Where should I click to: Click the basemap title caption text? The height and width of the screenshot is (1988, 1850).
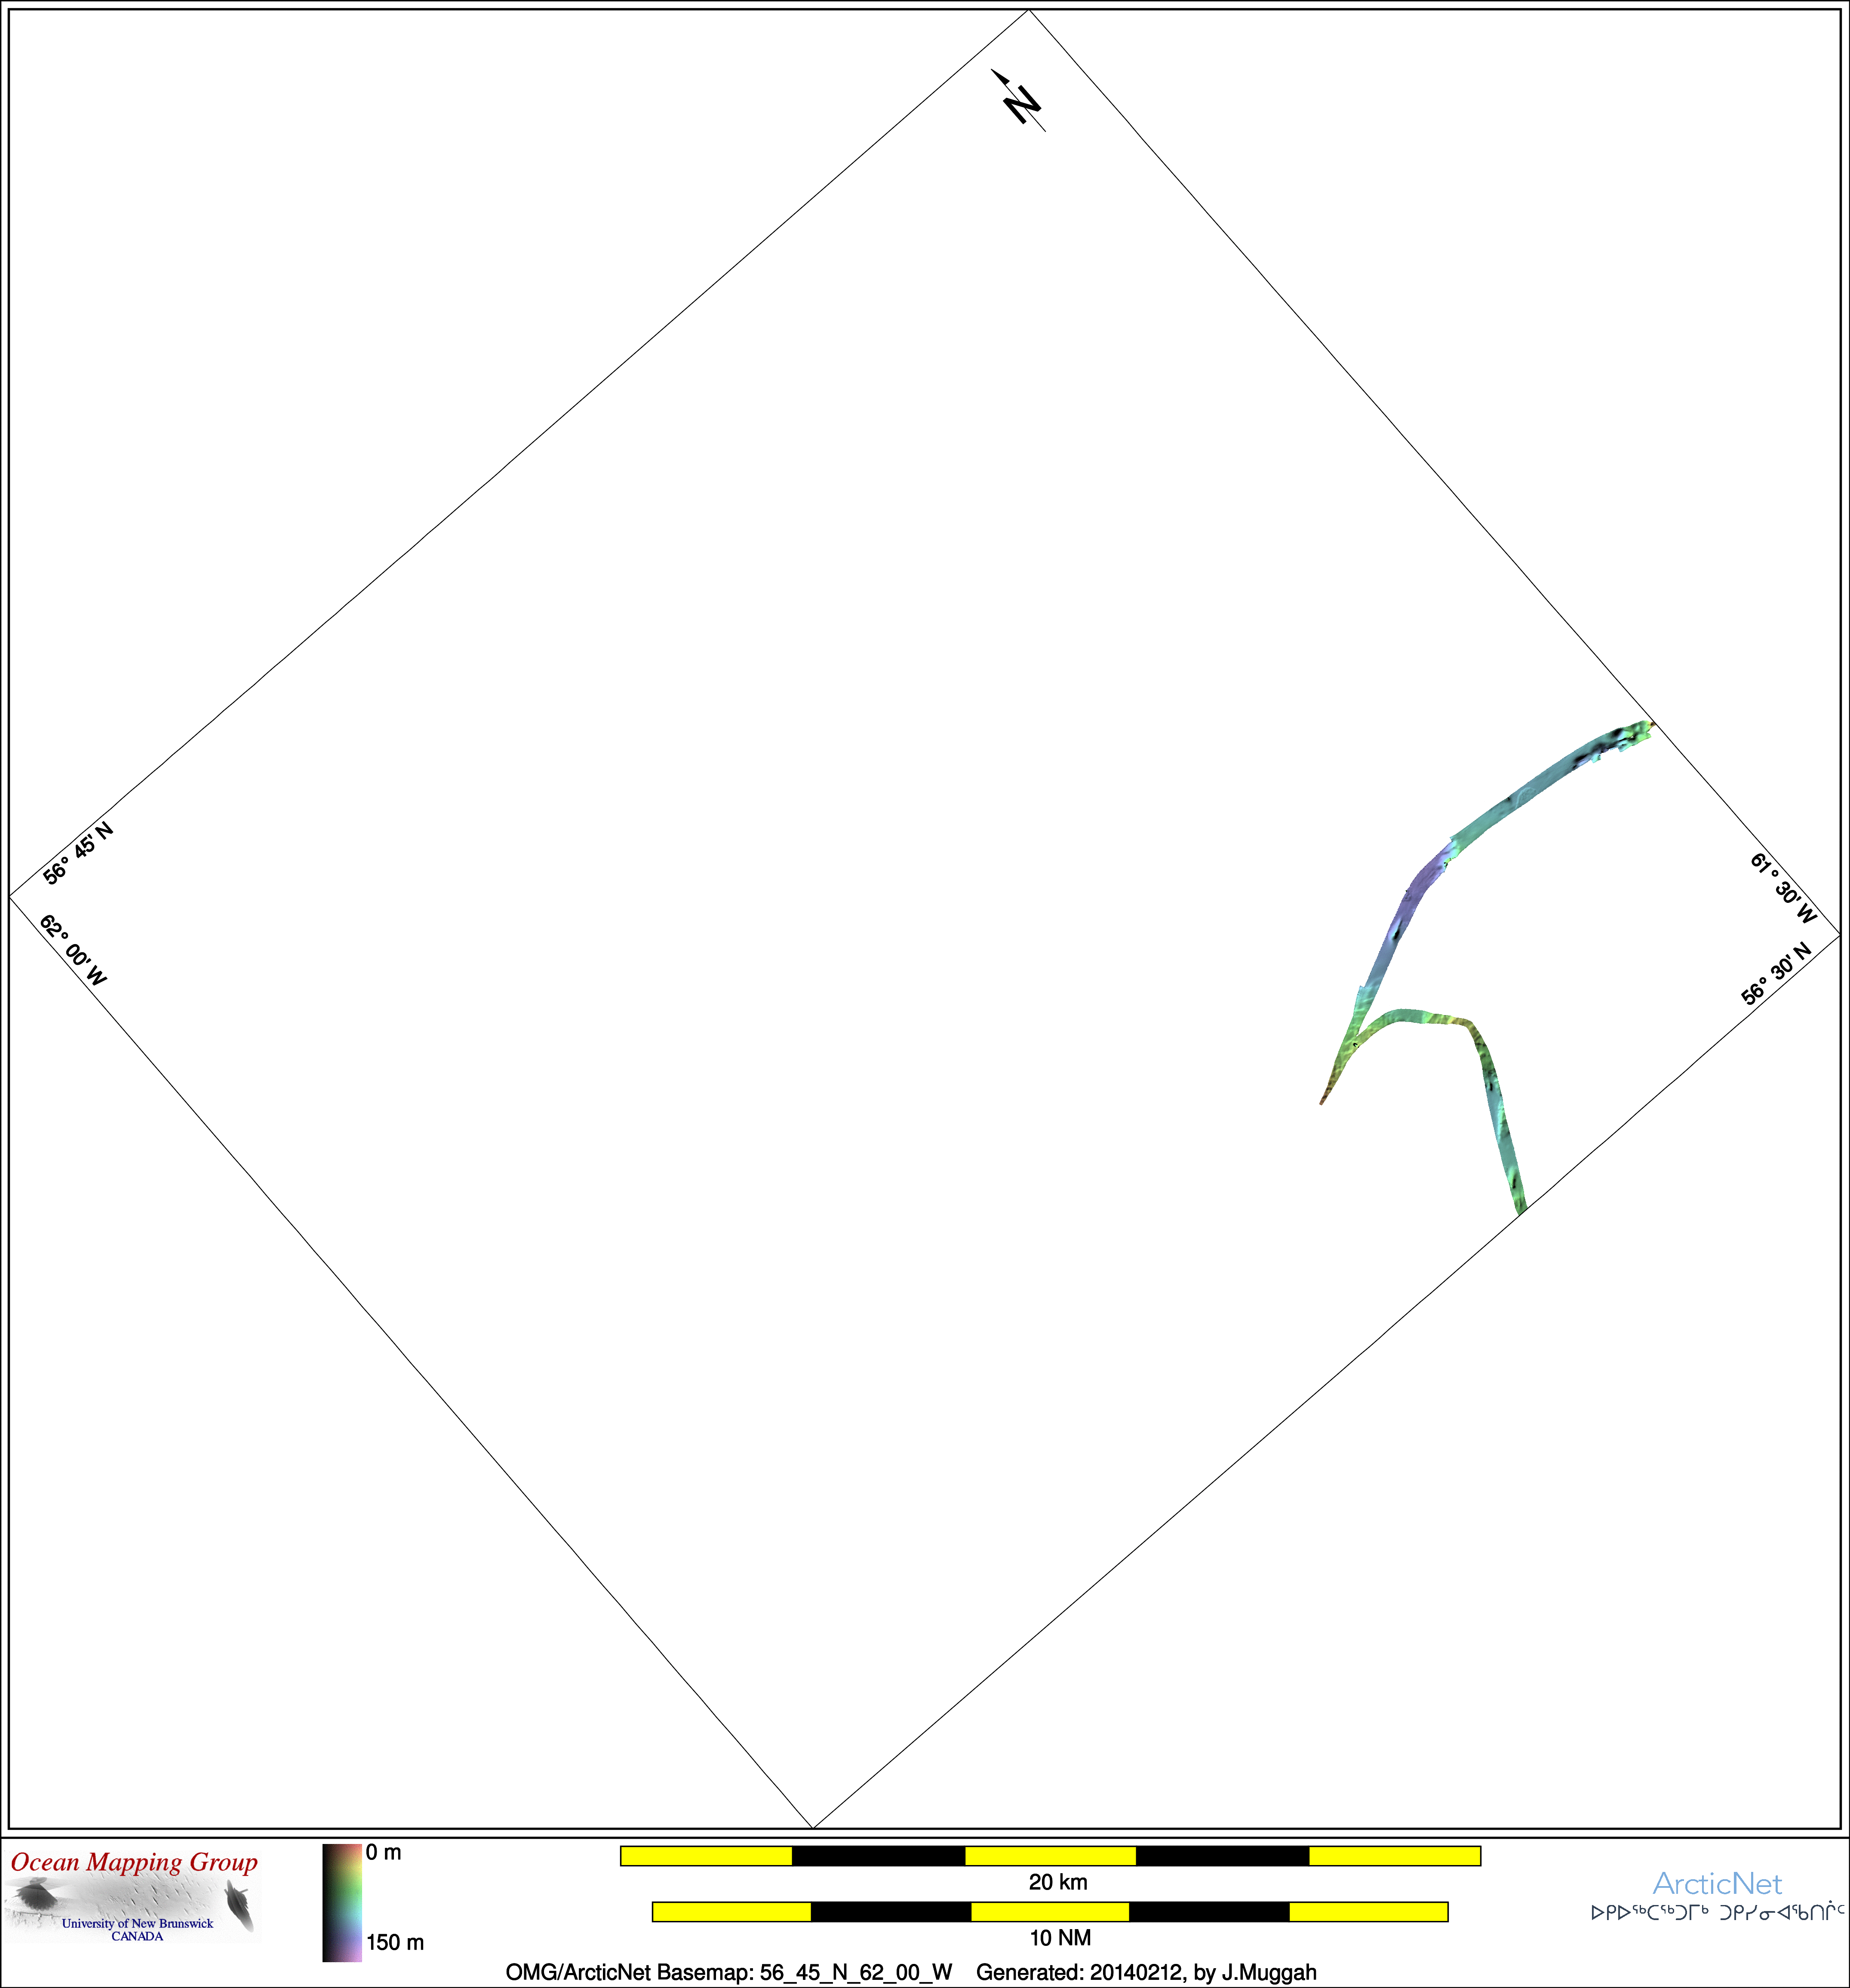tap(910, 1972)
